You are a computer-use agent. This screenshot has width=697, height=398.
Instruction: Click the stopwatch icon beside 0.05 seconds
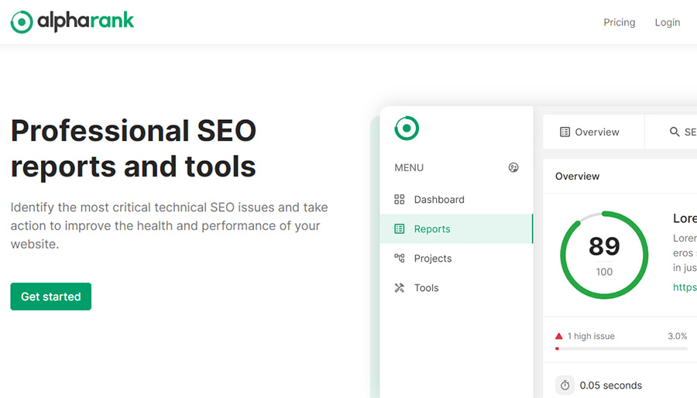pos(565,385)
